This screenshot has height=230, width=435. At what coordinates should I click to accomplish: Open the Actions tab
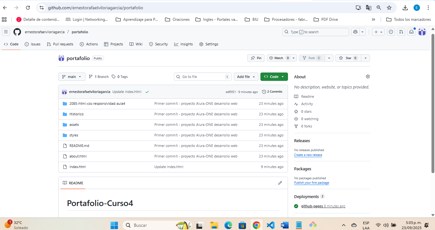(x=89, y=44)
